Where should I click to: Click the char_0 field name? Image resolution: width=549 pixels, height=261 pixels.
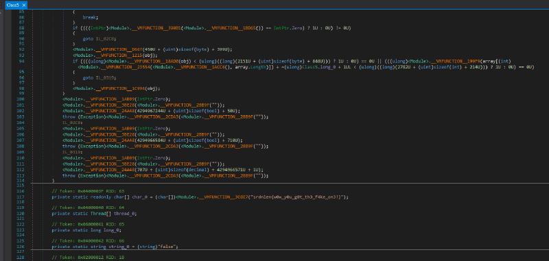(x=139, y=197)
